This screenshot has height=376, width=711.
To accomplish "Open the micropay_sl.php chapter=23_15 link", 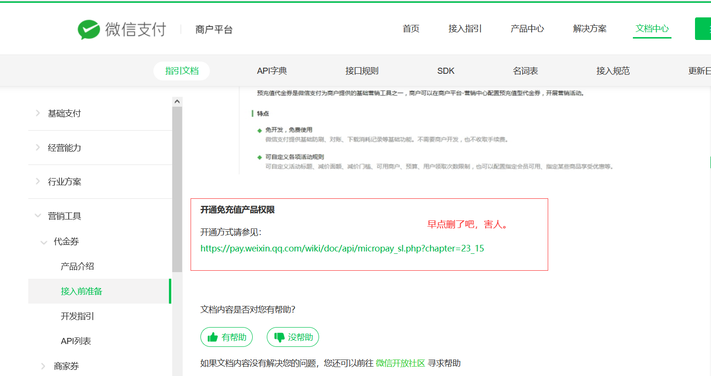I will tap(342, 249).
